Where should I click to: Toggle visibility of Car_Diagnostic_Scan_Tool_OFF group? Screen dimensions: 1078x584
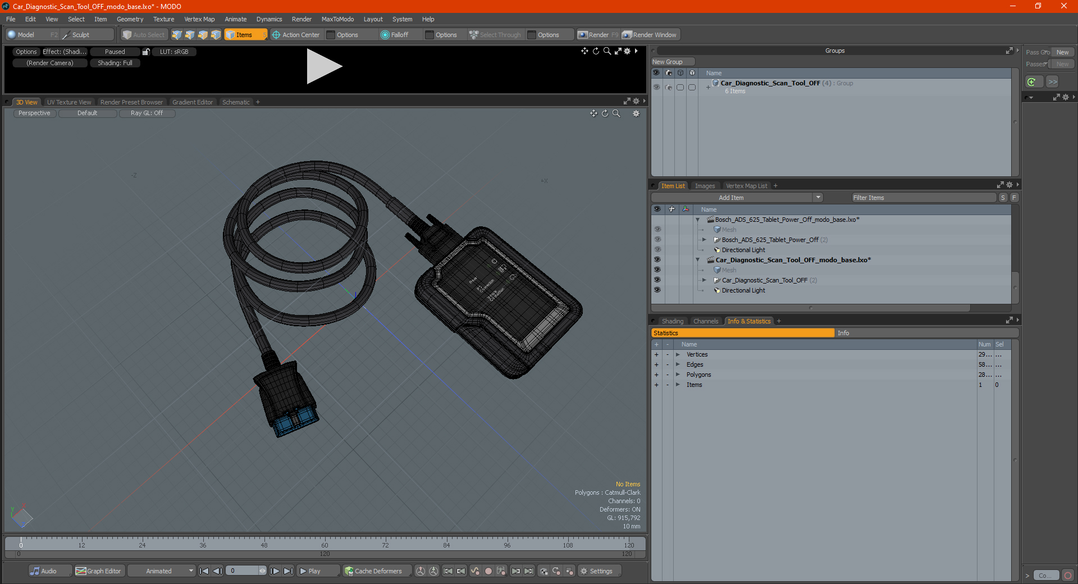click(657, 280)
